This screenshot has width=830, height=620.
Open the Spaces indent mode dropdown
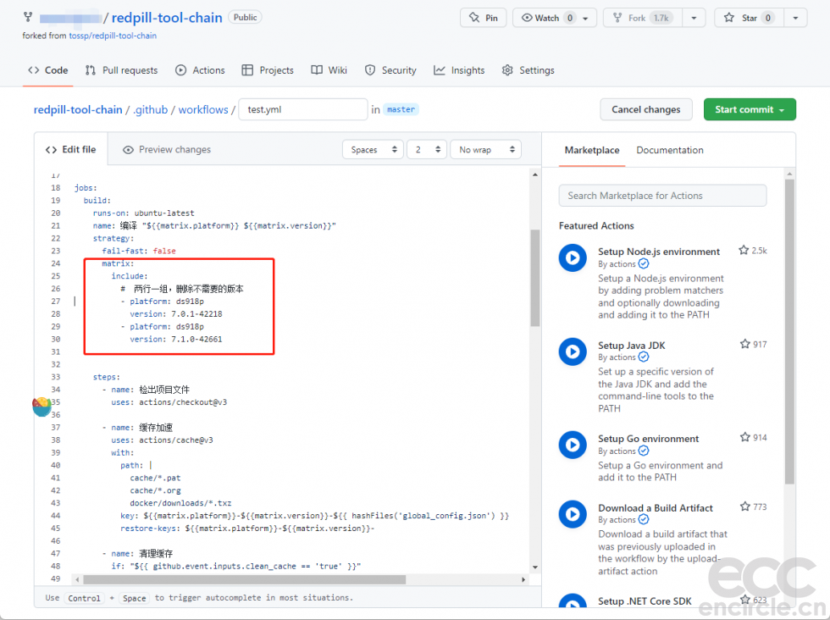point(373,150)
